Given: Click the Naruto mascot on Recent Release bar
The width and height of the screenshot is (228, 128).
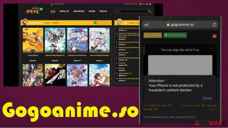Looking at the screenshot, I should [x=24, y=22].
